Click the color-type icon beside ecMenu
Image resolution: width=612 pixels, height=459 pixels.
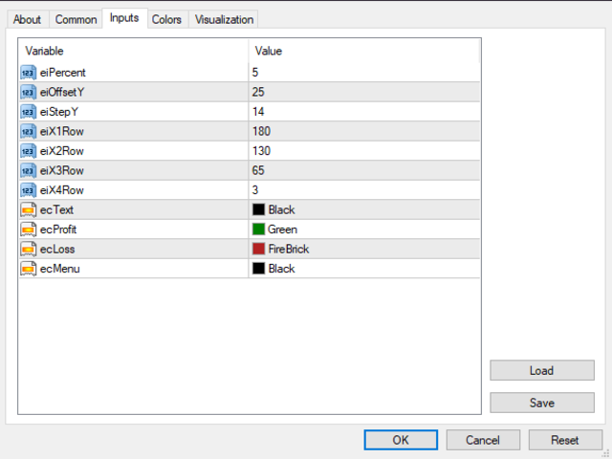tap(28, 269)
